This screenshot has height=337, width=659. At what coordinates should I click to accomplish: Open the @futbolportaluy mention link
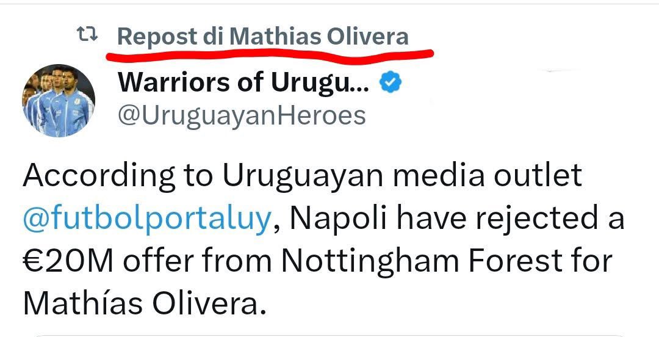click(x=146, y=218)
